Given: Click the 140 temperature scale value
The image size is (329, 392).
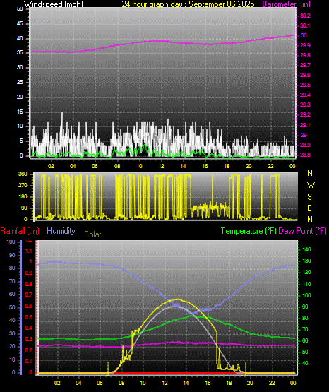Looking at the screenshot, I should point(306,249).
